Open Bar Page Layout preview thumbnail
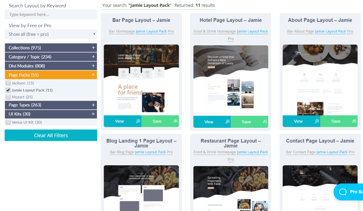The height and width of the screenshot is (211, 363). 141,80
